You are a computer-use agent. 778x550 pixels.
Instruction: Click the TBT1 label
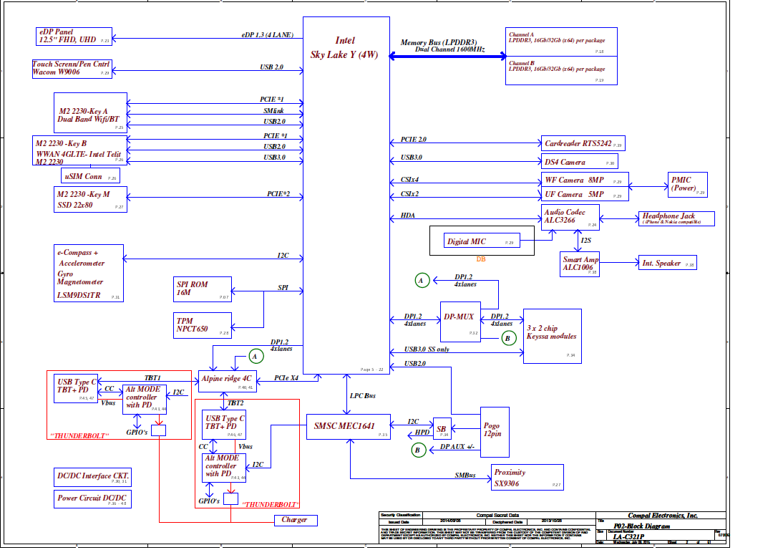(152, 377)
